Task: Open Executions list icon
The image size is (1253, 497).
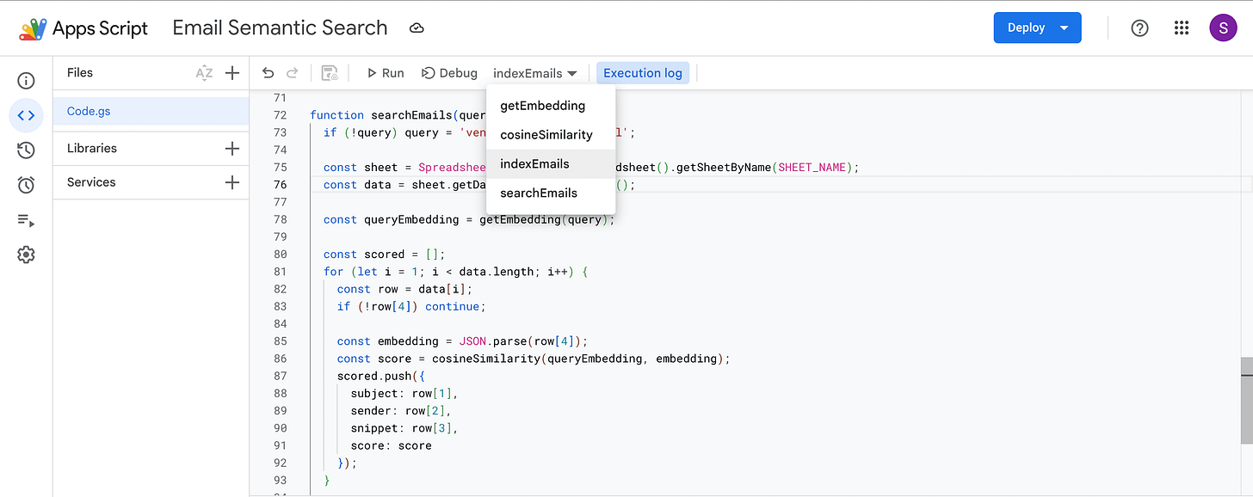Action: click(26, 220)
